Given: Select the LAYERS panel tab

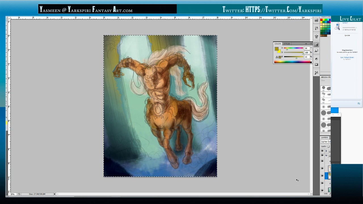Looking at the screenshot, I should coord(325,137).
